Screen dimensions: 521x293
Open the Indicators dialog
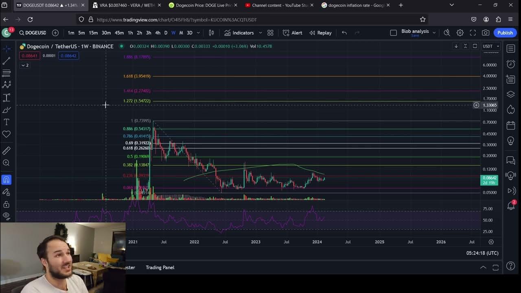click(x=239, y=33)
